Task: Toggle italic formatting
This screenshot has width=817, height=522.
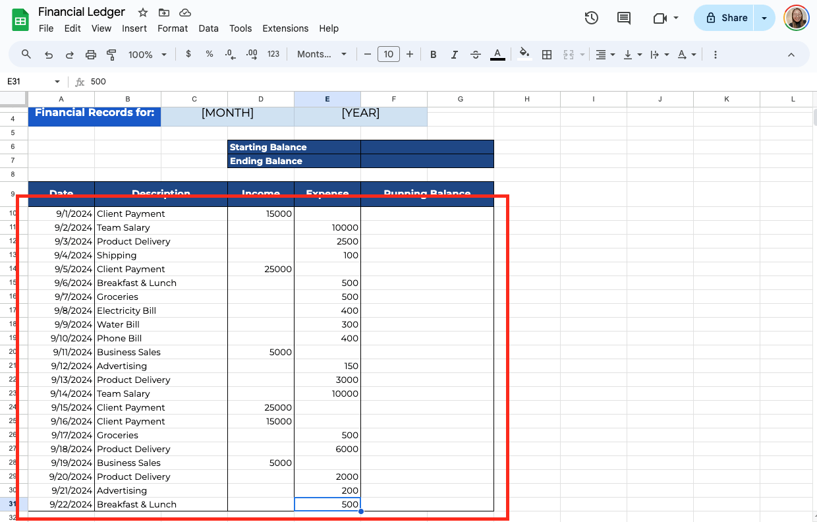Action: 455,54
